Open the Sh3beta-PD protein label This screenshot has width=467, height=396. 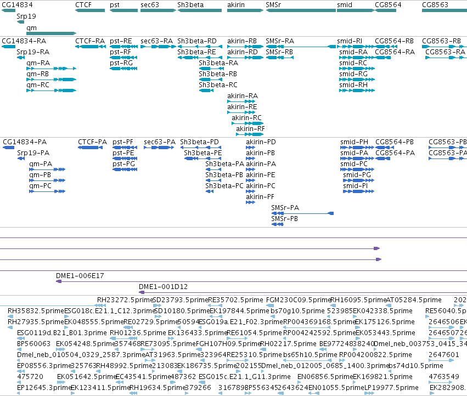(x=200, y=142)
